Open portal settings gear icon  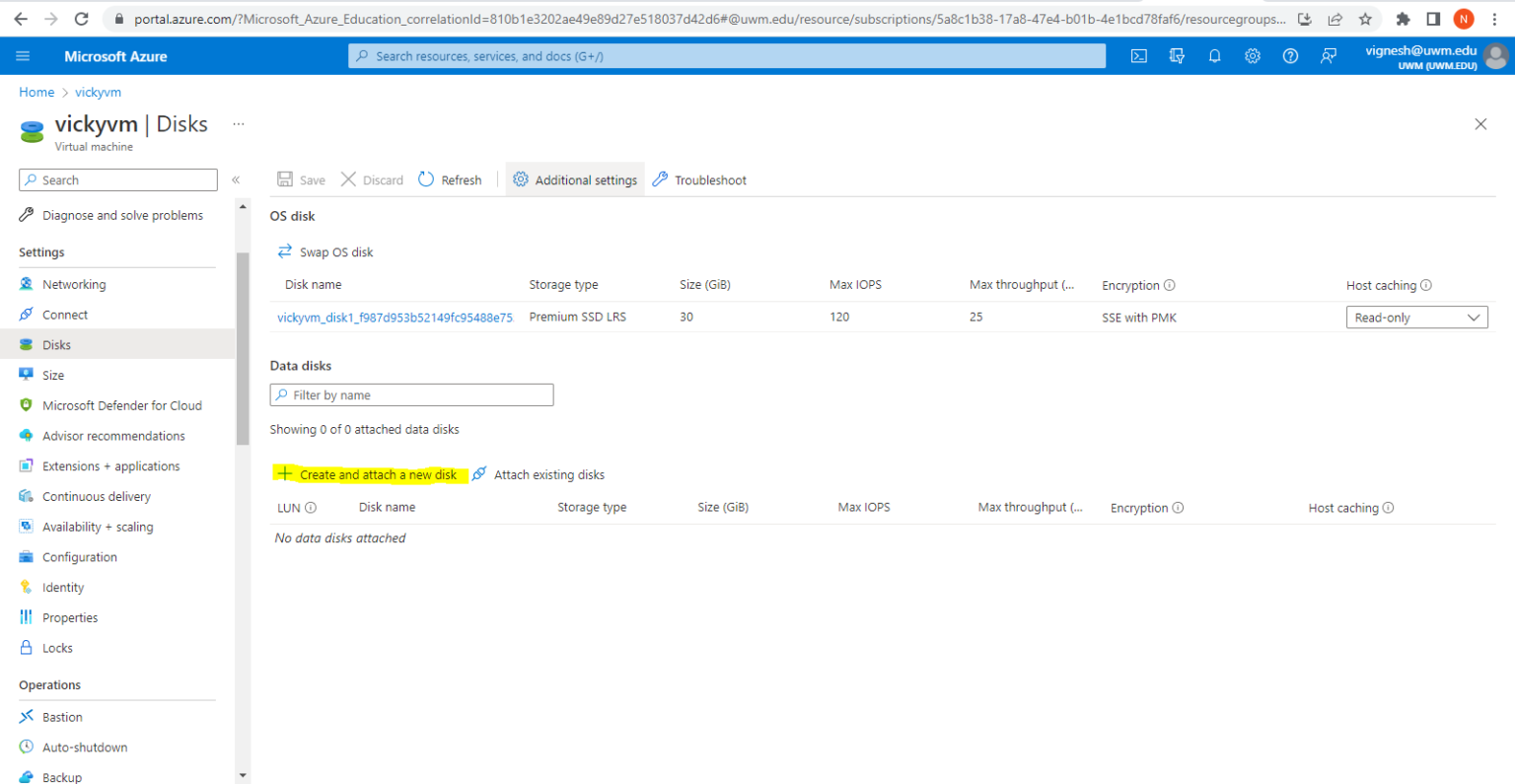1253,56
